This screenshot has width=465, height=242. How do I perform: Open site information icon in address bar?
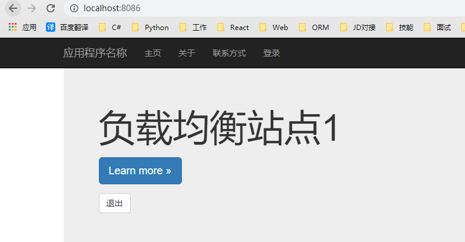pyautogui.click(x=74, y=8)
